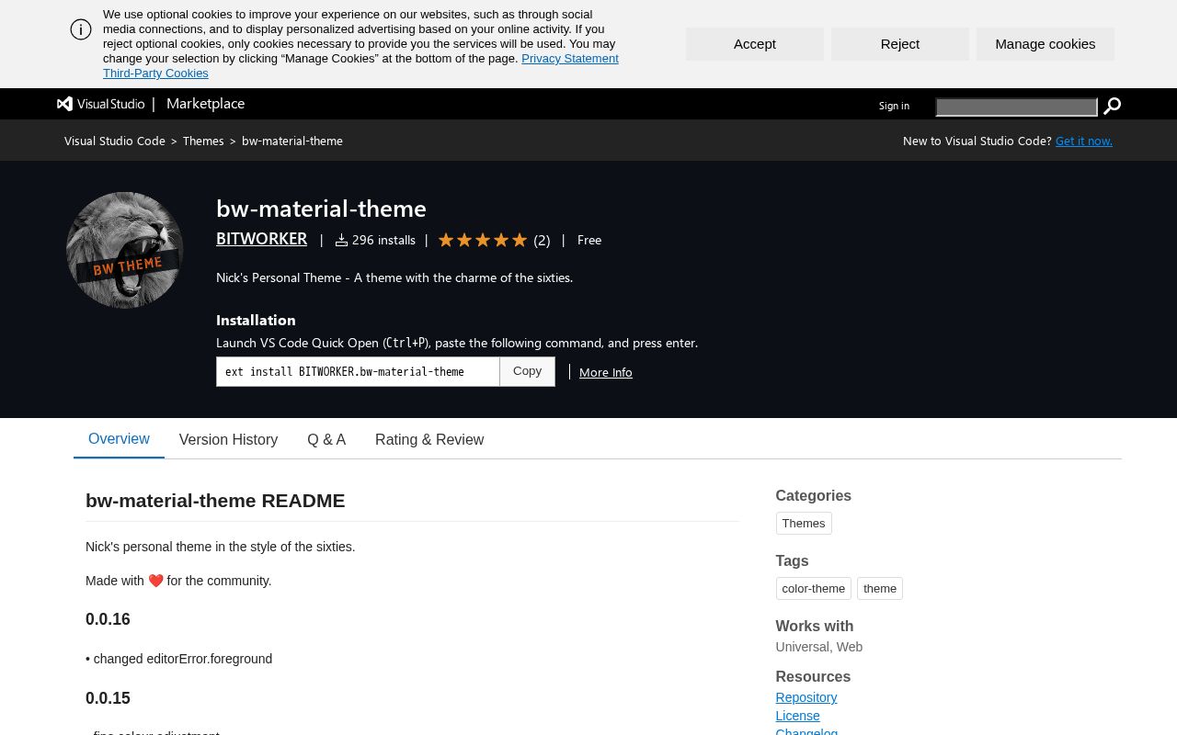Open the Rating & Review tab
This screenshot has width=1177, height=735.
(429, 440)
